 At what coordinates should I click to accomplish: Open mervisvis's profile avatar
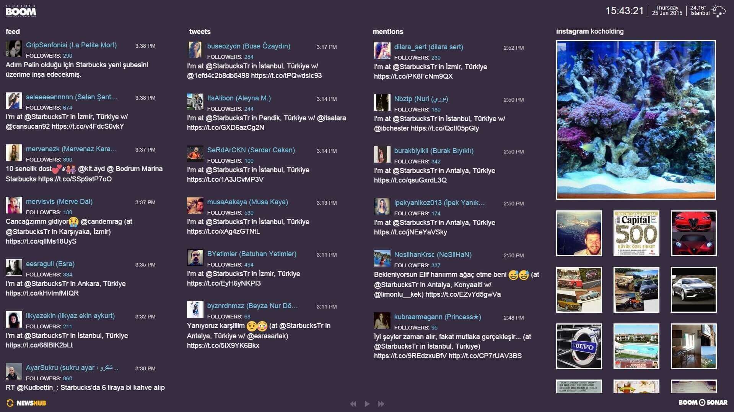pos(14,206)
